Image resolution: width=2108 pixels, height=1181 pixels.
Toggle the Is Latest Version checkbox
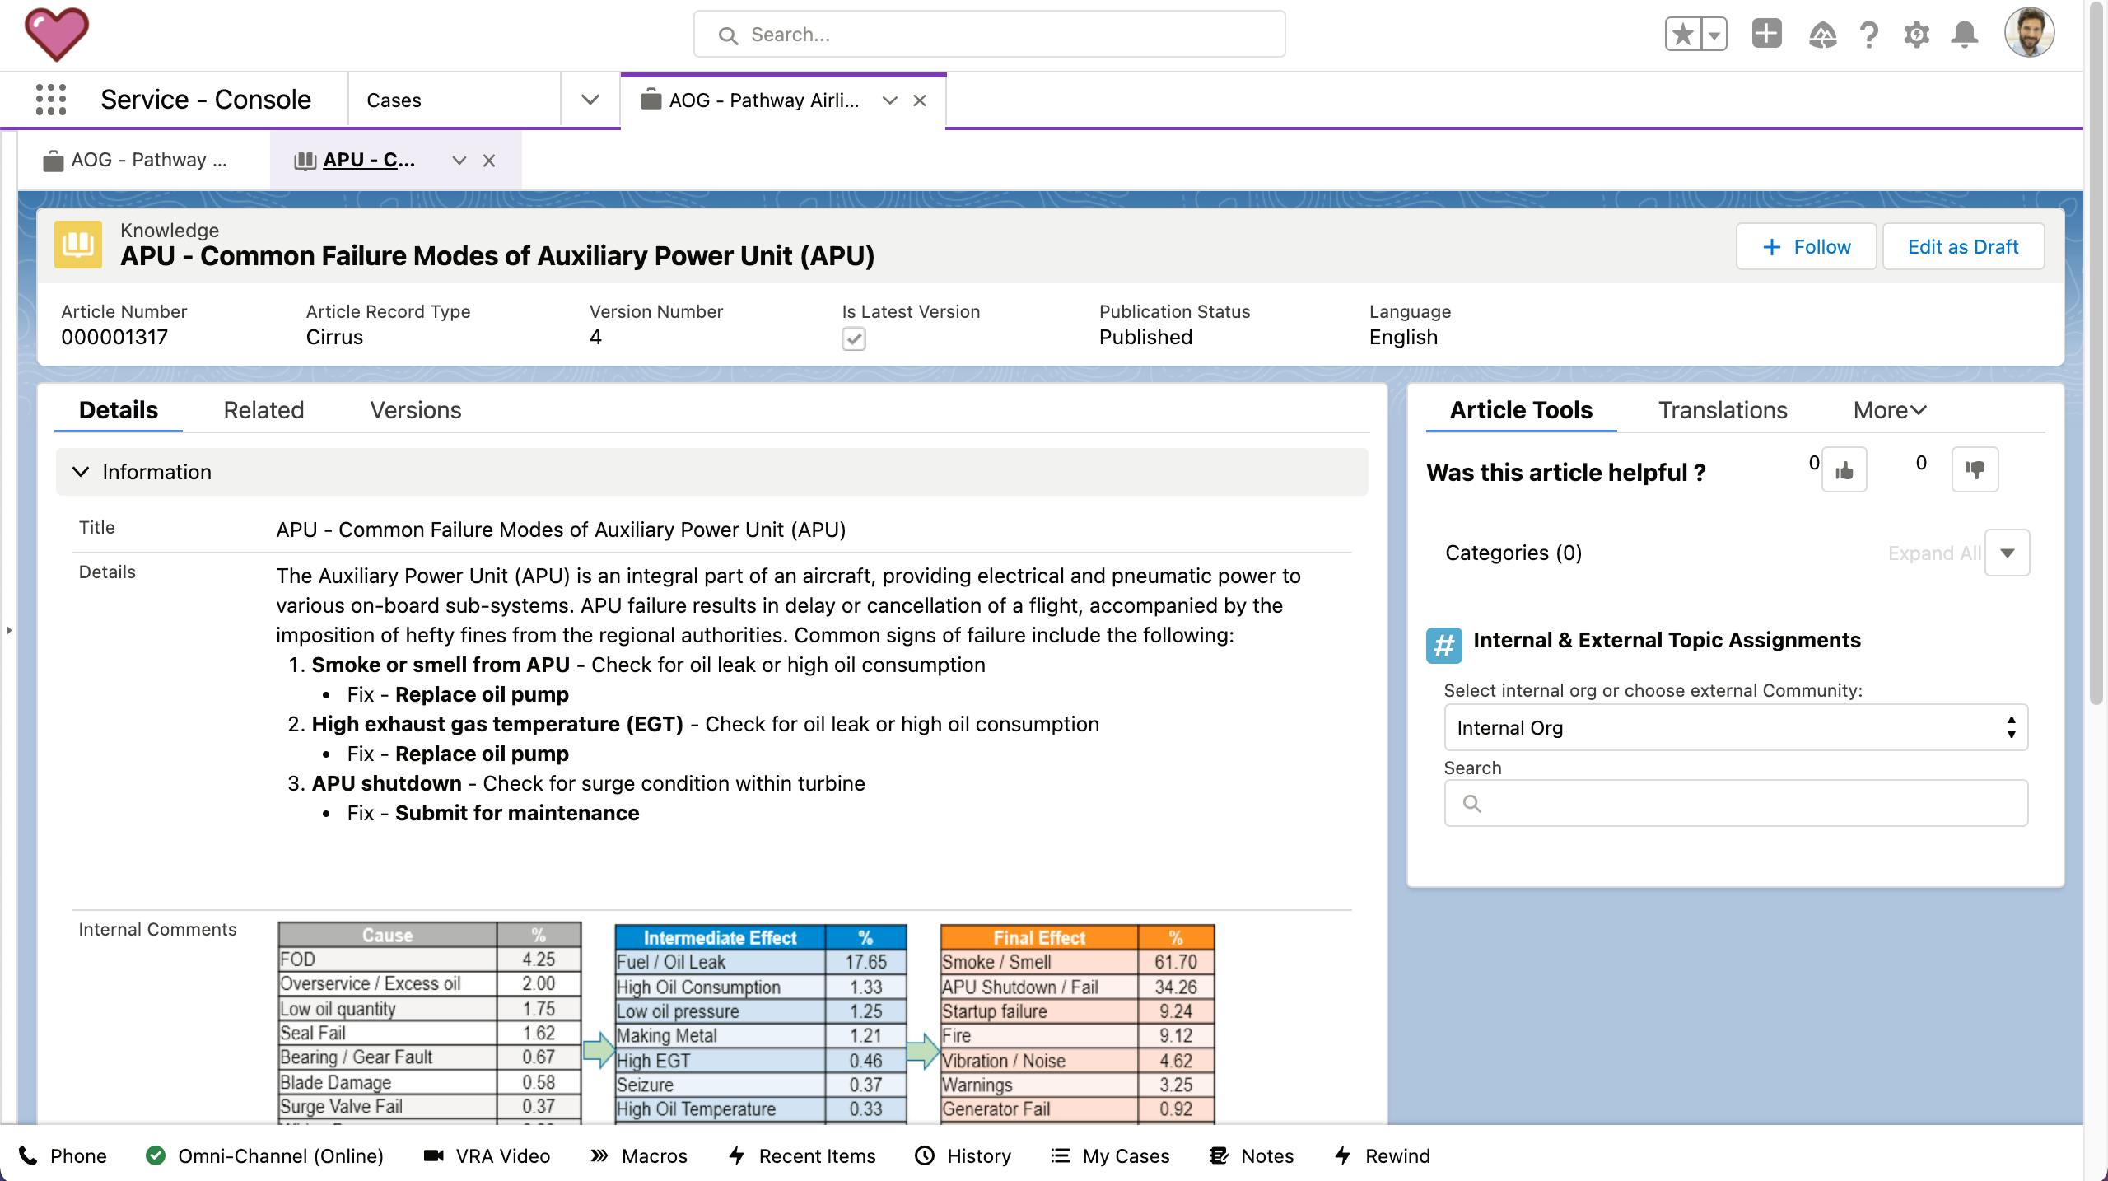tap(853, 338)
